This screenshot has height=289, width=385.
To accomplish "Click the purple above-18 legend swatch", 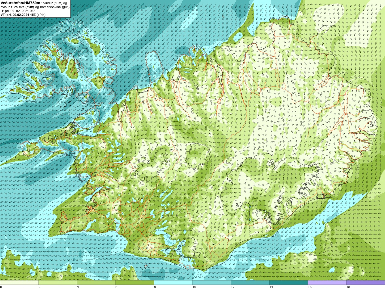I will [x=366, y=283].
